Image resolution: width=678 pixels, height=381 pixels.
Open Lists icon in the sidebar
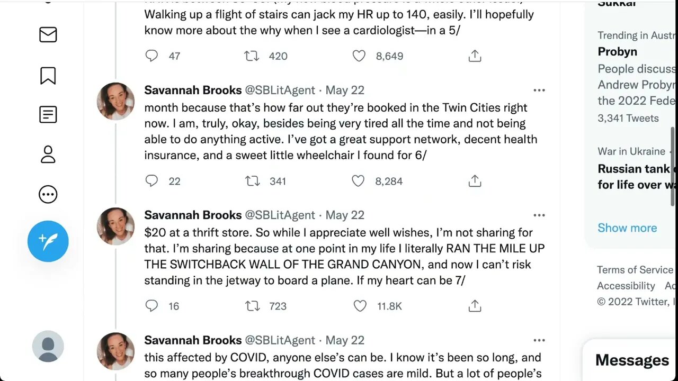tap(48, 114)
